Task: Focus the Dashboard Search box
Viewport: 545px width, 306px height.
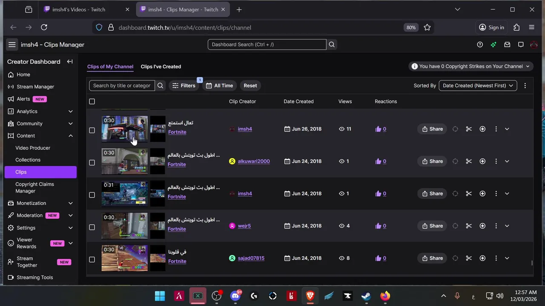Action: pyautogui.click(x=267, y=44)
